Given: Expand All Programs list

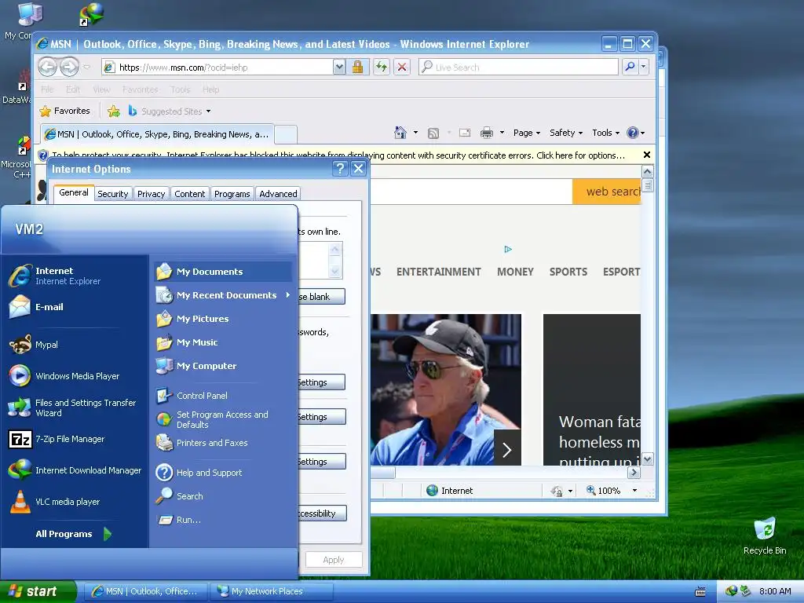Looking at the screenshot, I should pyautogui.click(x=73, y=534).
